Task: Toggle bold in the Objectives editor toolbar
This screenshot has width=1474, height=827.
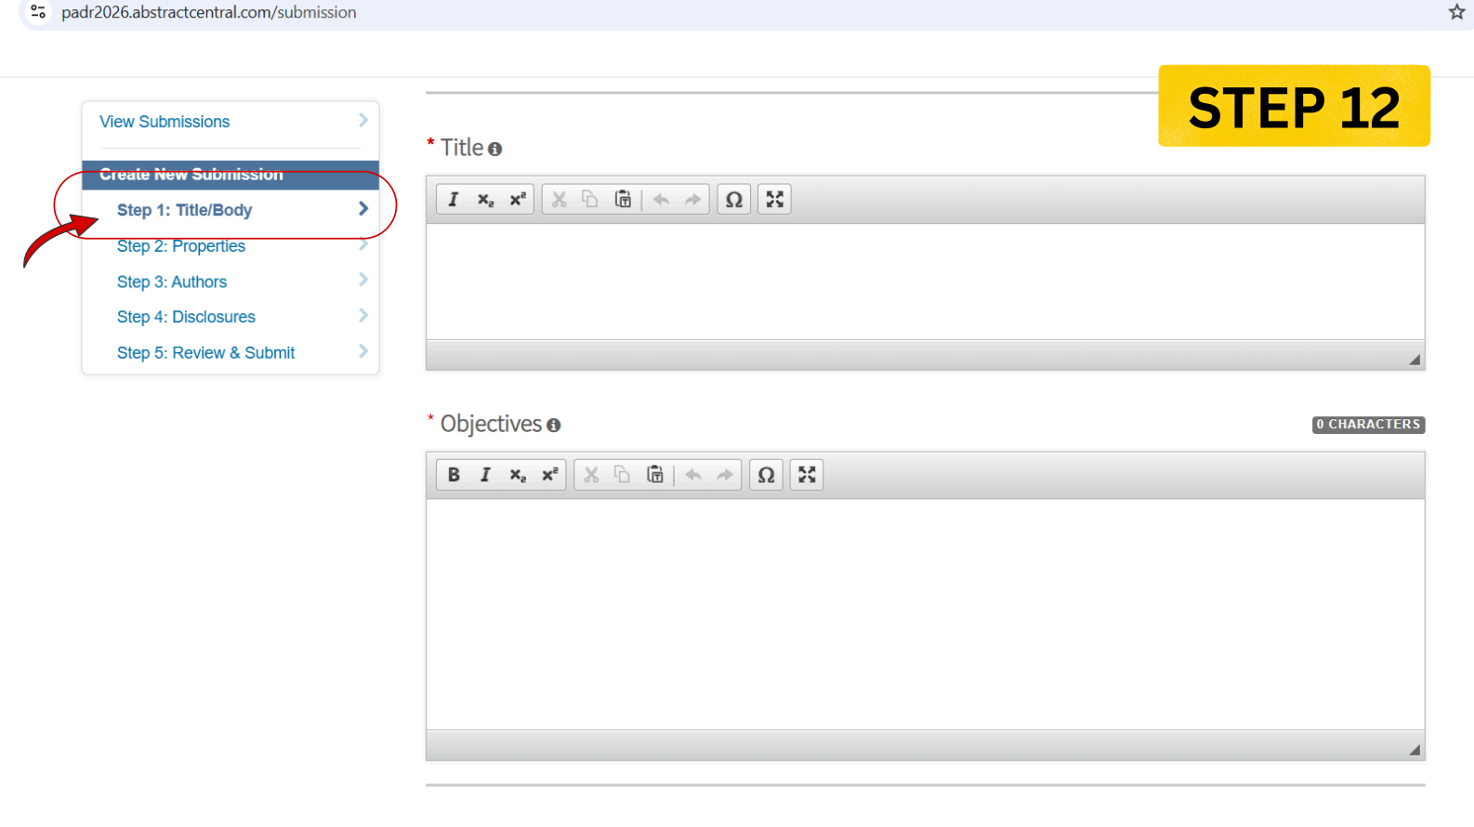Action: click(454, 475)
